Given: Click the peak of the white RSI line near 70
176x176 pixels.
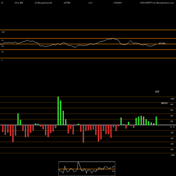Looking at the screenshot, I should pos(113,38).
